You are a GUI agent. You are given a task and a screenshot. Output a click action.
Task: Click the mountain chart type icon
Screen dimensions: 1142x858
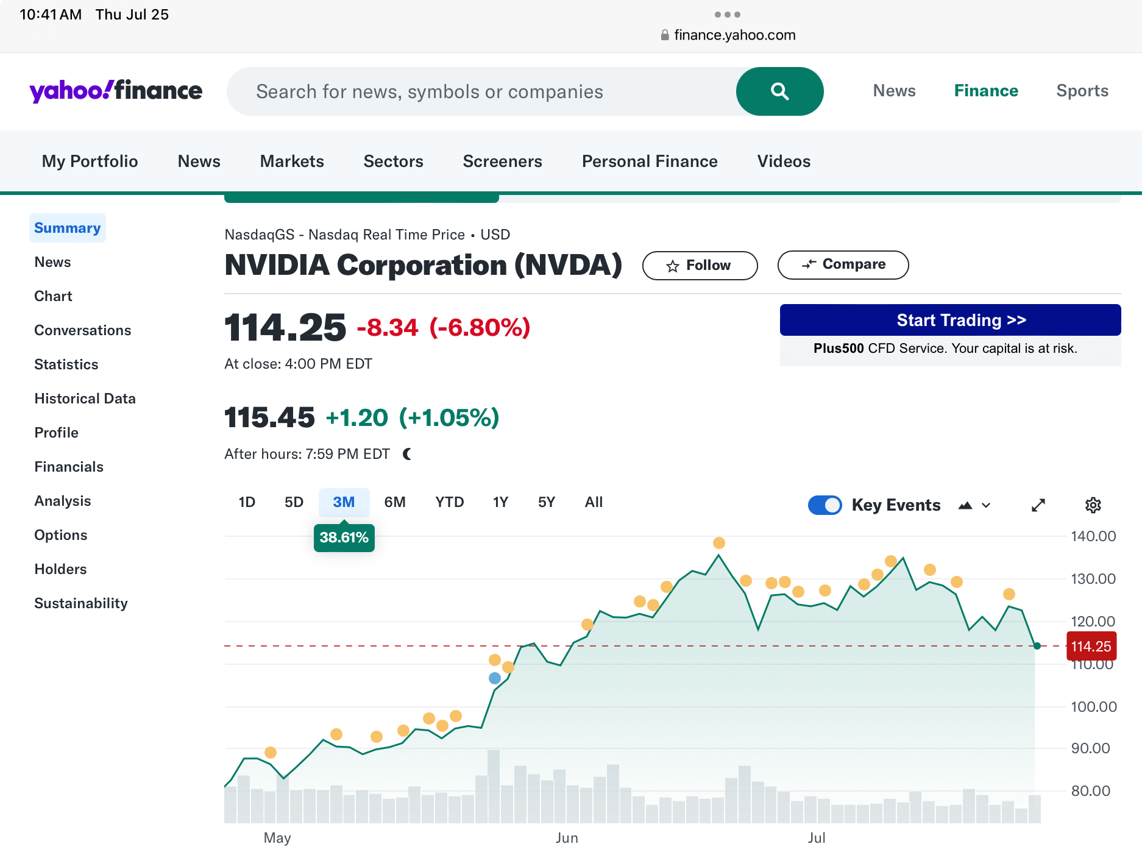(x=965, y=505)
